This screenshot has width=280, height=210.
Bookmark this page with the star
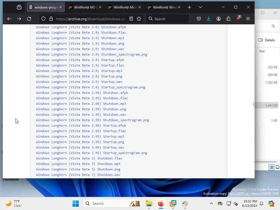click(139, 19)
